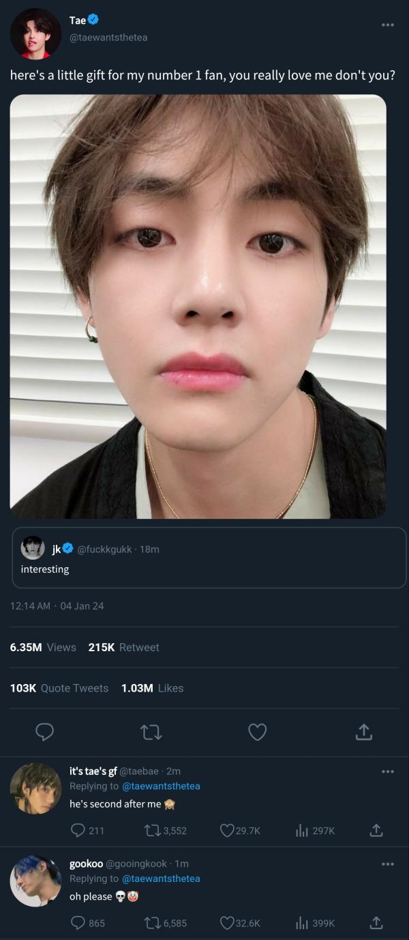Like the main tweet with heart icon
The image size is (409, 940).
pyautogui.click(x=257, y=732)
